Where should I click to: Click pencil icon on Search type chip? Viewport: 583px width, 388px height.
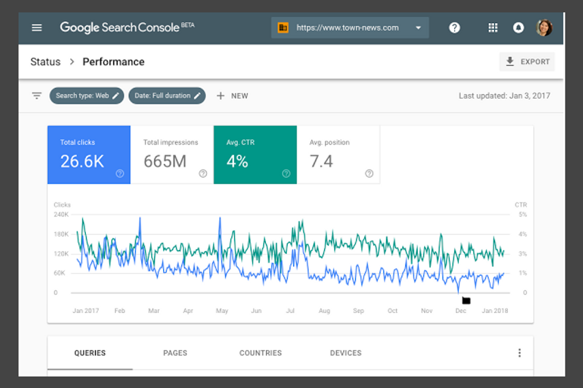(x=116, y=96)
